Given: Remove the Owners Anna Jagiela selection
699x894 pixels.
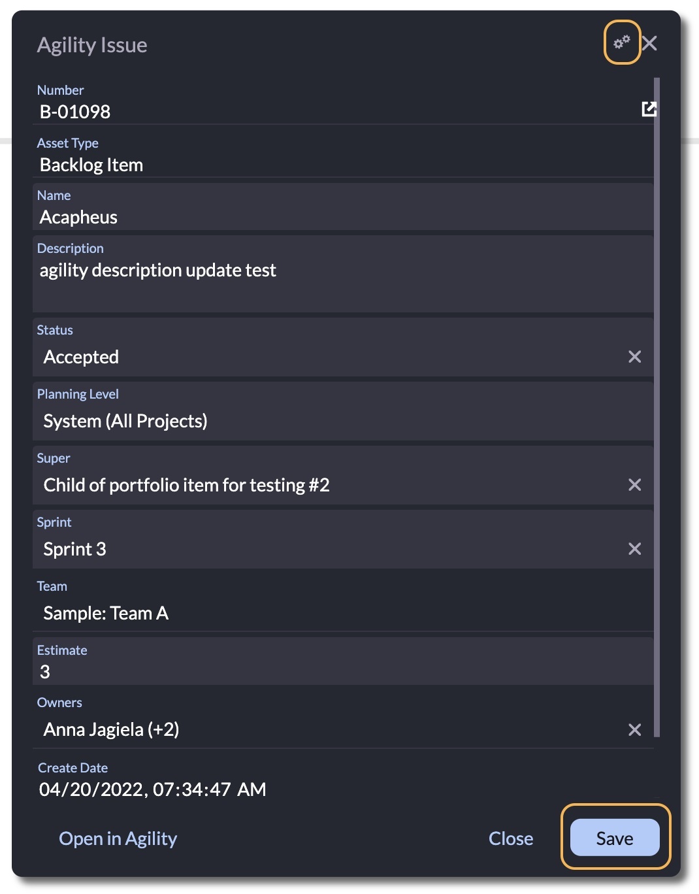Looking at the screenshot, I should [634, 730].
